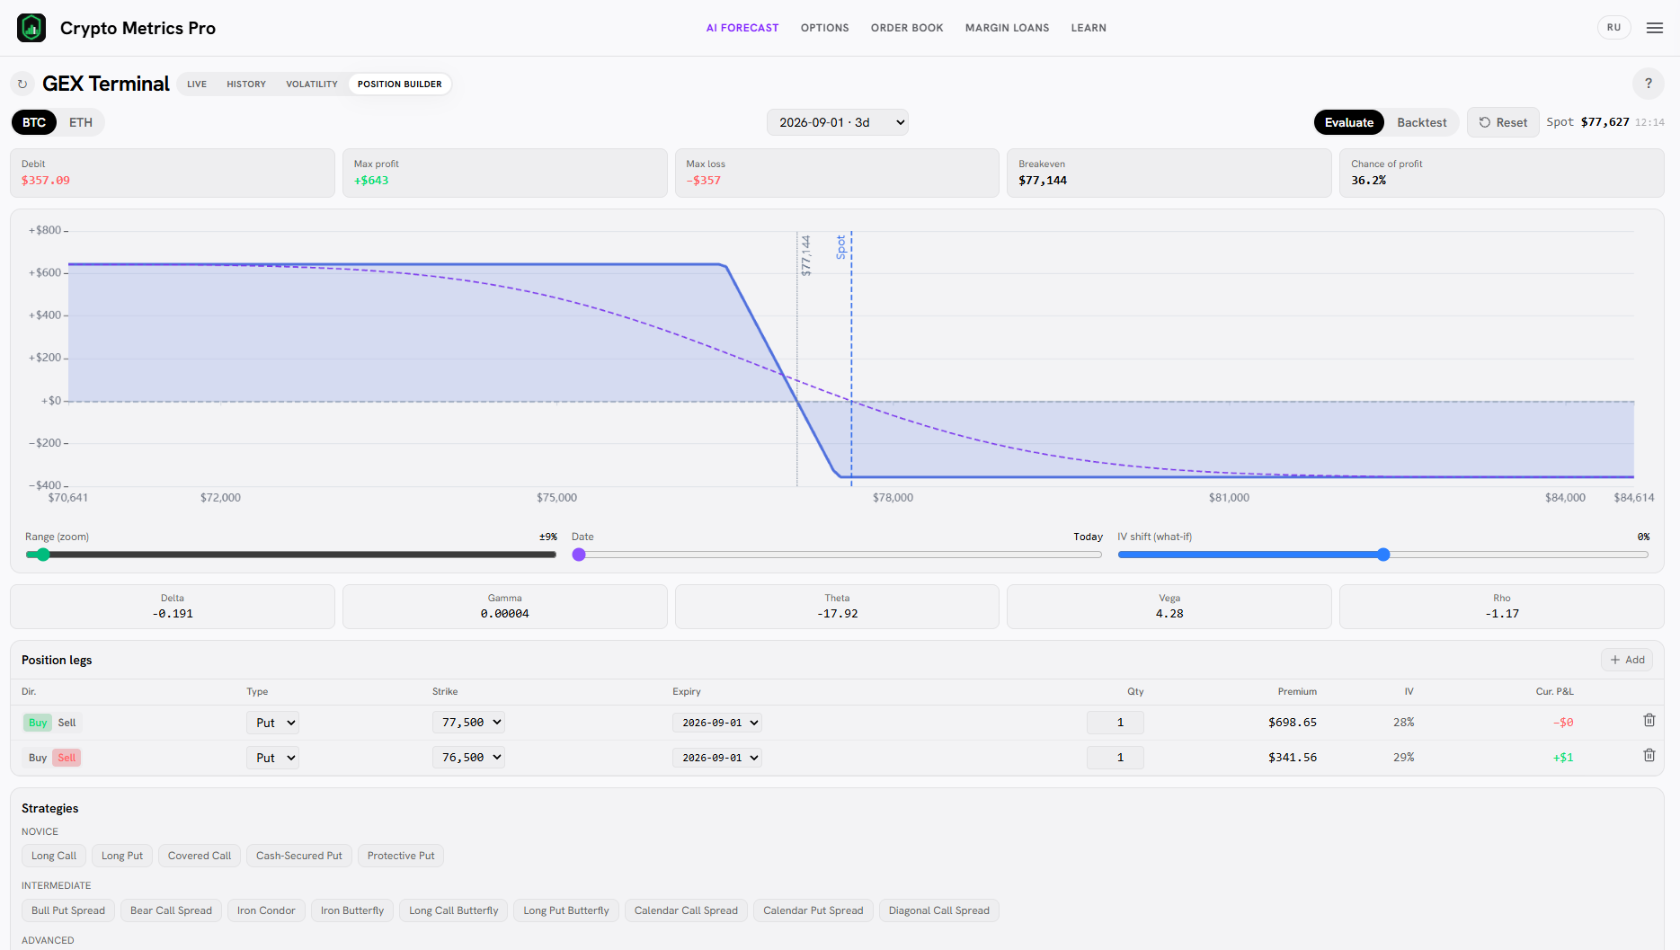This screenshot has height=950, width=1680.
Task: Click the Theta -17.92 card
Action: [x=837, y=607]
